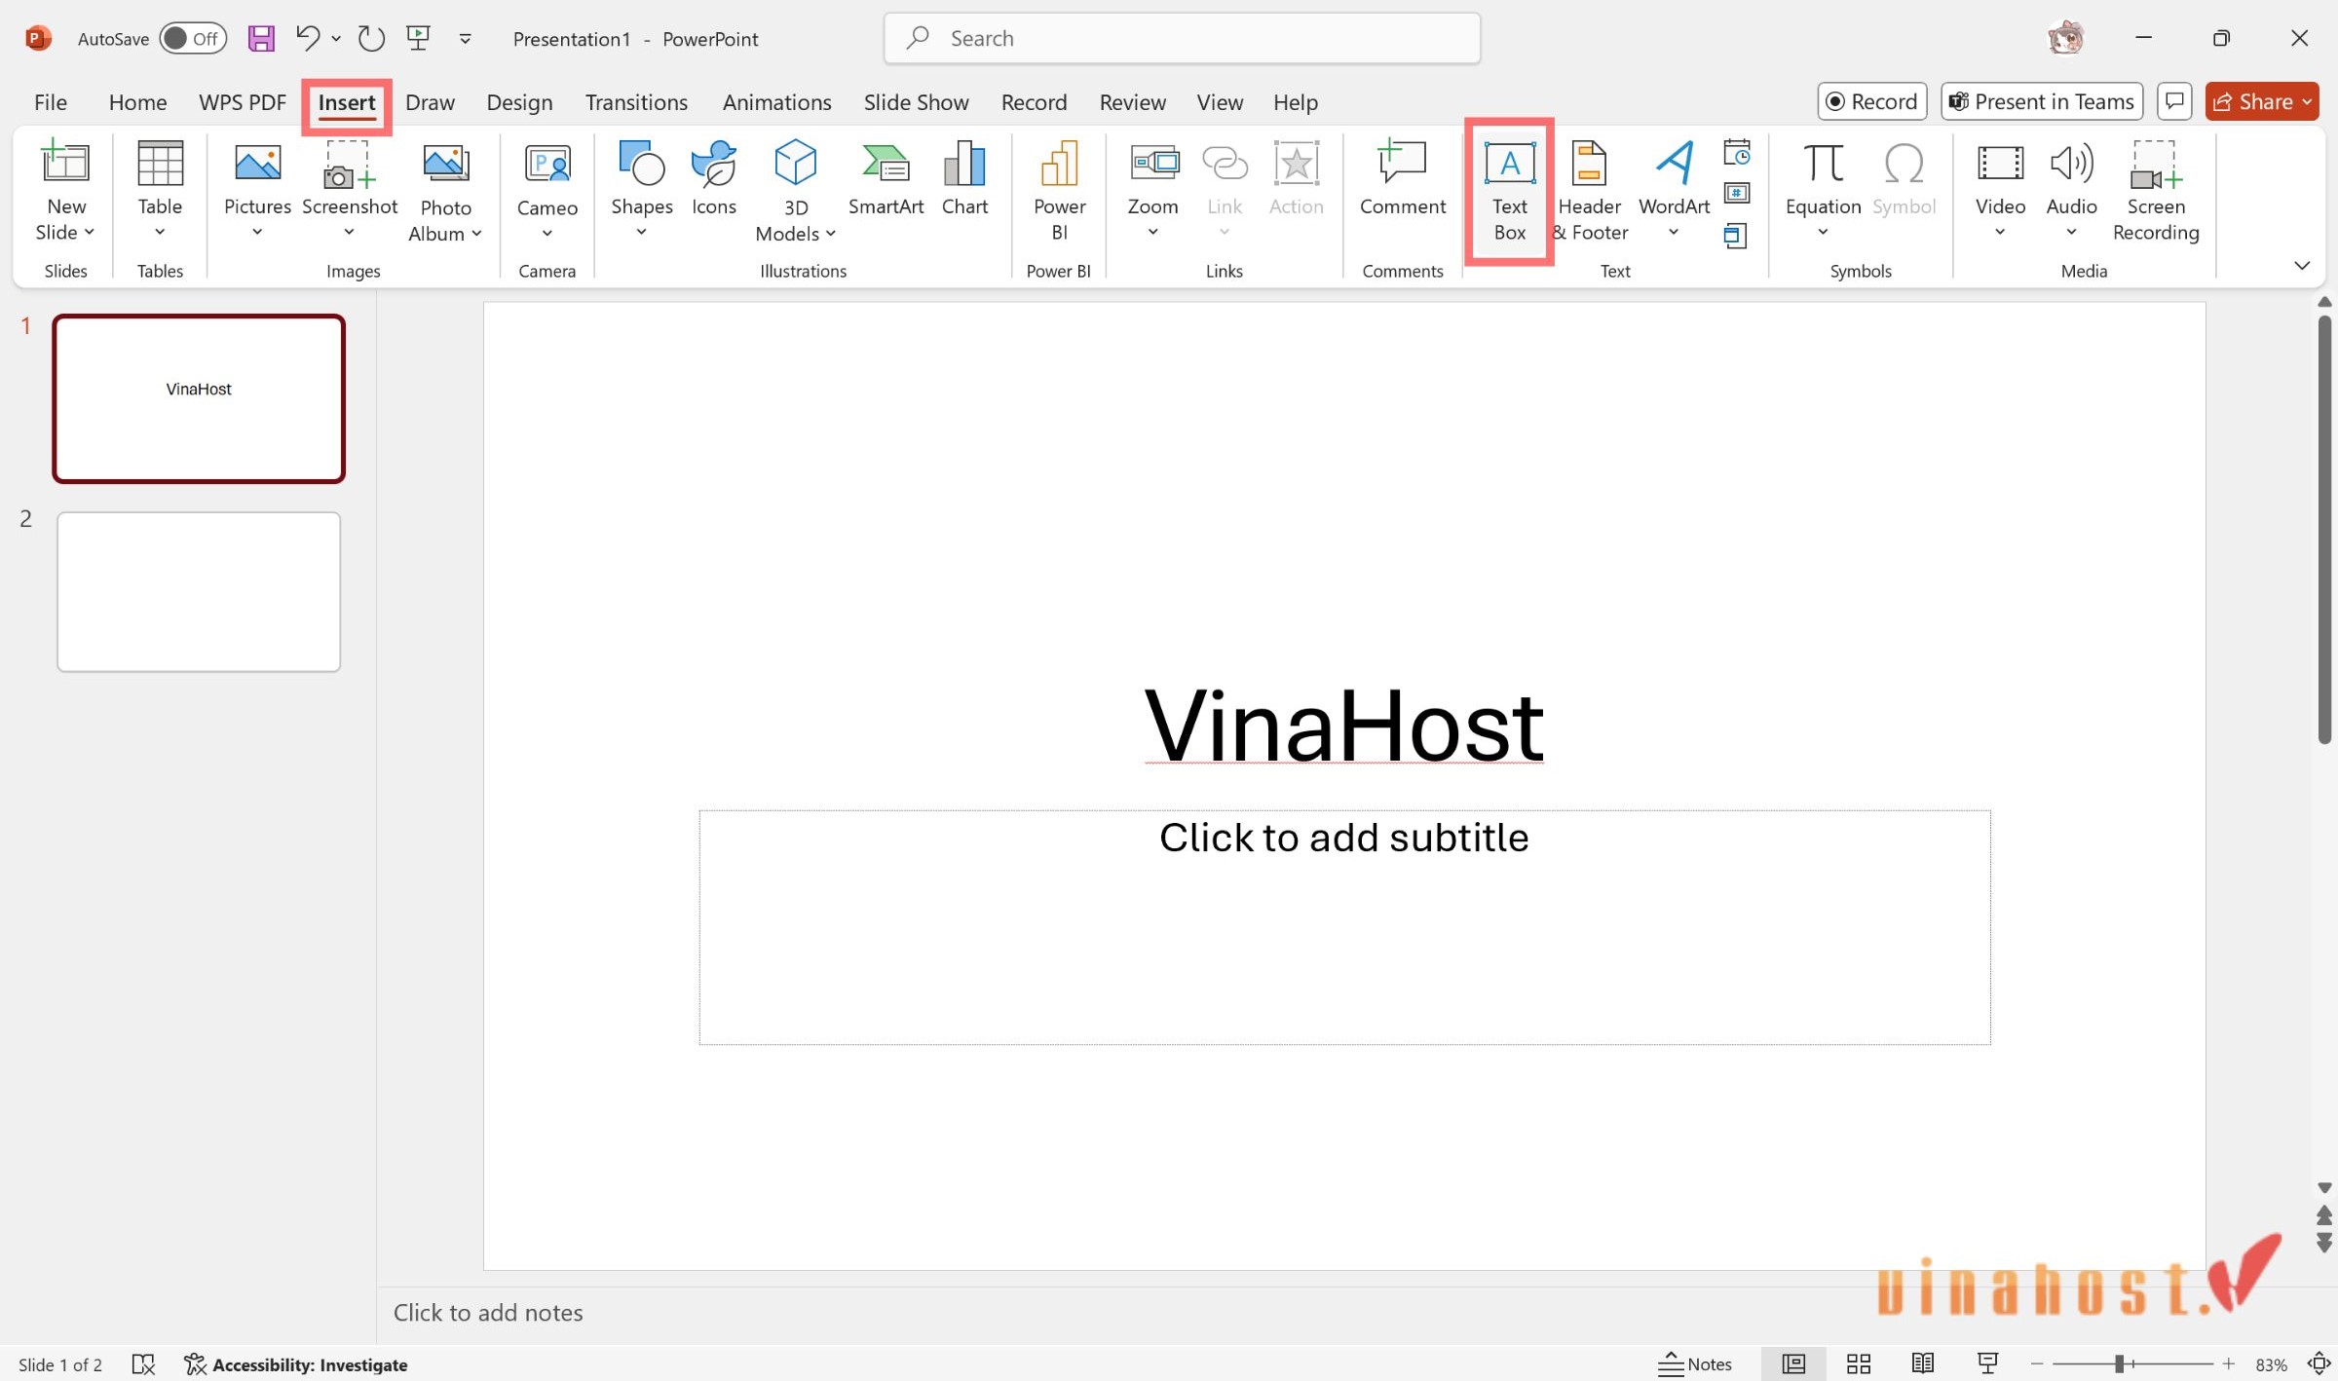Insert a Text Box
2338x1381 pixels.
[1509, 191]
